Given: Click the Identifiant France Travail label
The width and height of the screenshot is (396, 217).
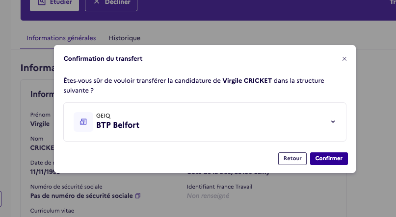Looking at the screenshot, I should coord(219,187).
